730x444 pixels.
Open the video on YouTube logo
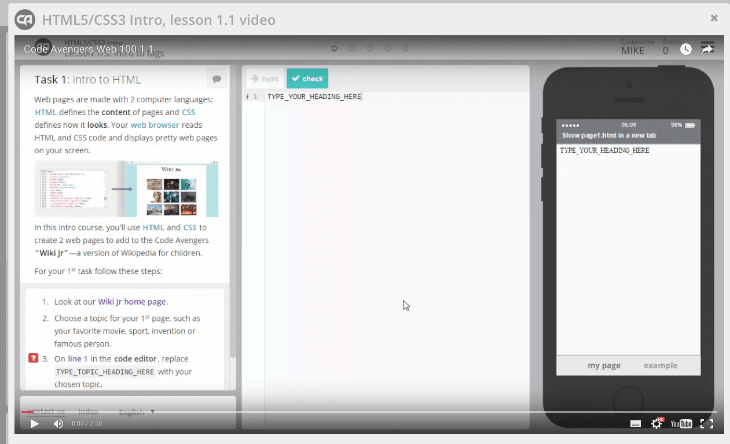tap(681, 424)
